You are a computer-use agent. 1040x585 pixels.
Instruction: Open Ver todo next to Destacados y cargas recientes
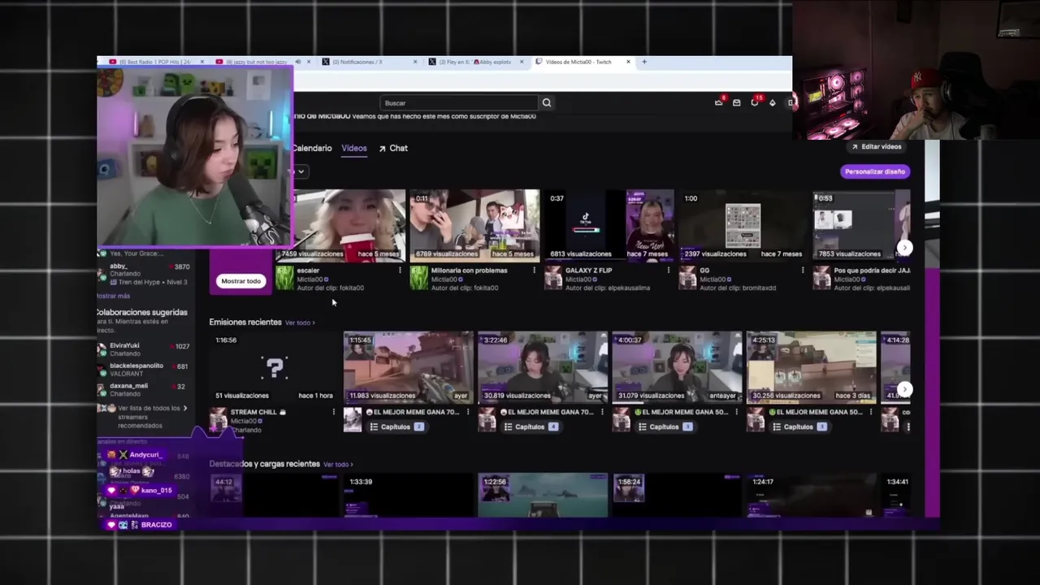338,465
